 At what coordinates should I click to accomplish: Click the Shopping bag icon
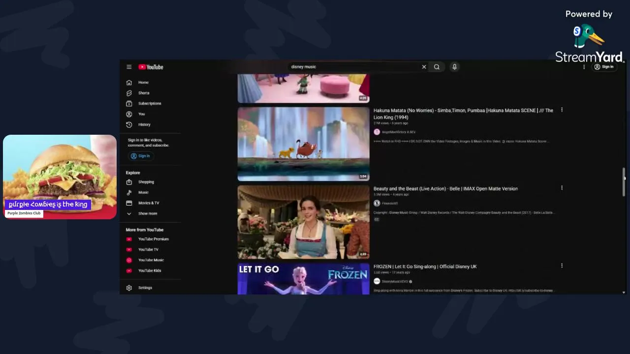coord(129,182)
